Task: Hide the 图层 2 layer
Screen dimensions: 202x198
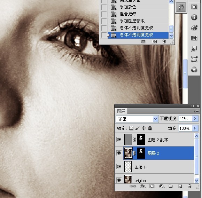Action: 119,153
